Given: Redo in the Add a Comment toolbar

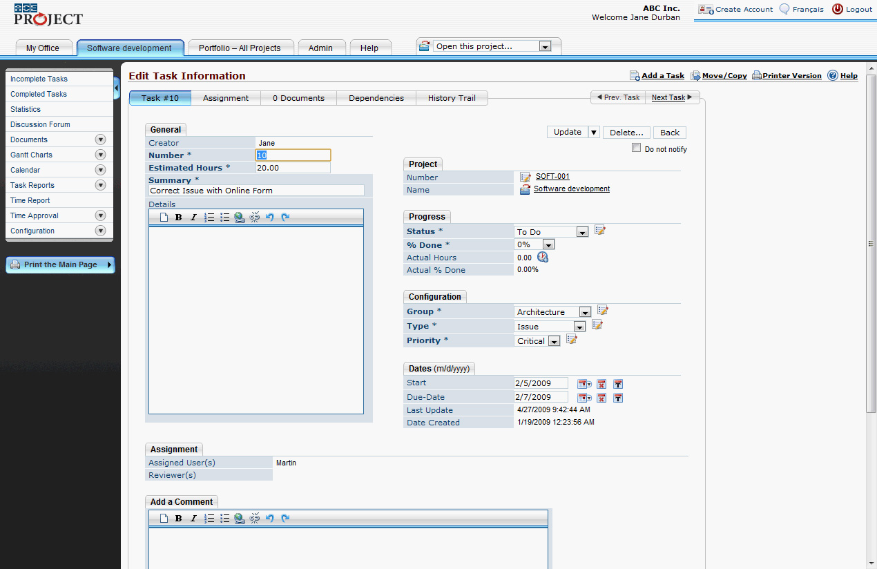Looking at the screenshot, I should pyautogui.click(x=285, y=519).
